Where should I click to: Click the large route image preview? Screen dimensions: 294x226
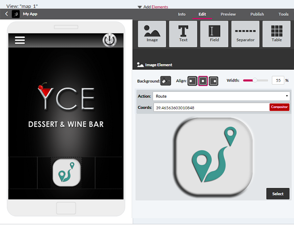[213, 157]
